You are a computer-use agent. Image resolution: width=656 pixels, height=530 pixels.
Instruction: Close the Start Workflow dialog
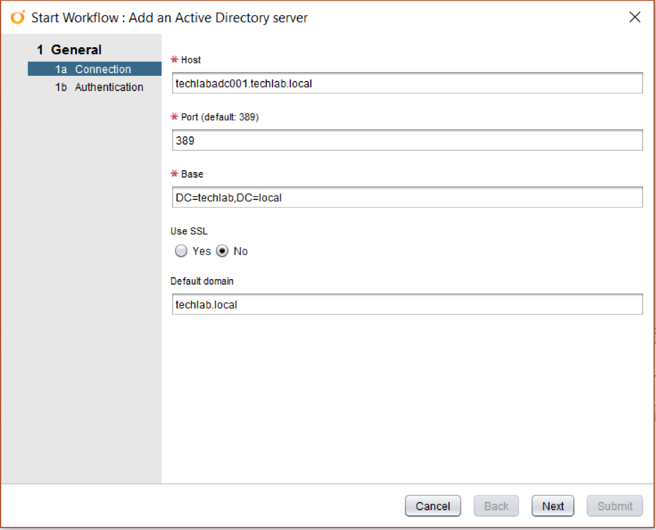[634, 17]
